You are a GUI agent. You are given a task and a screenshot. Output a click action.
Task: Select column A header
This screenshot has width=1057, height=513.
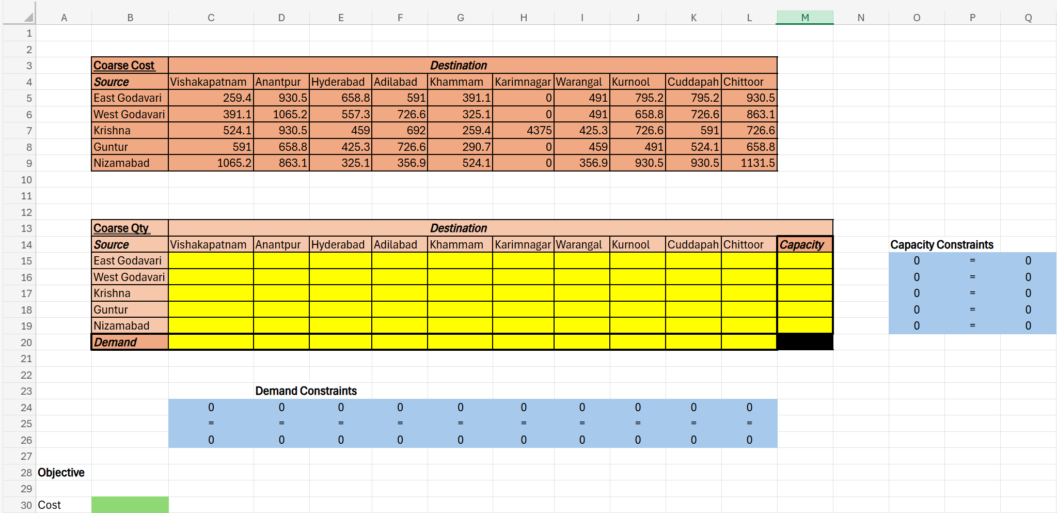64,17
